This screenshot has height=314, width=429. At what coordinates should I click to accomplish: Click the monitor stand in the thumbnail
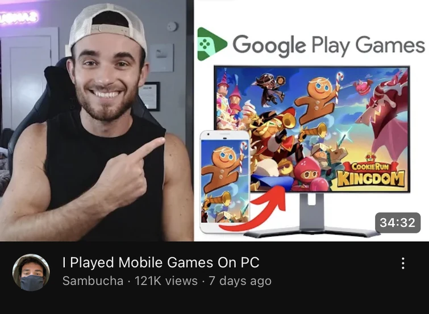tap(312, 216)
